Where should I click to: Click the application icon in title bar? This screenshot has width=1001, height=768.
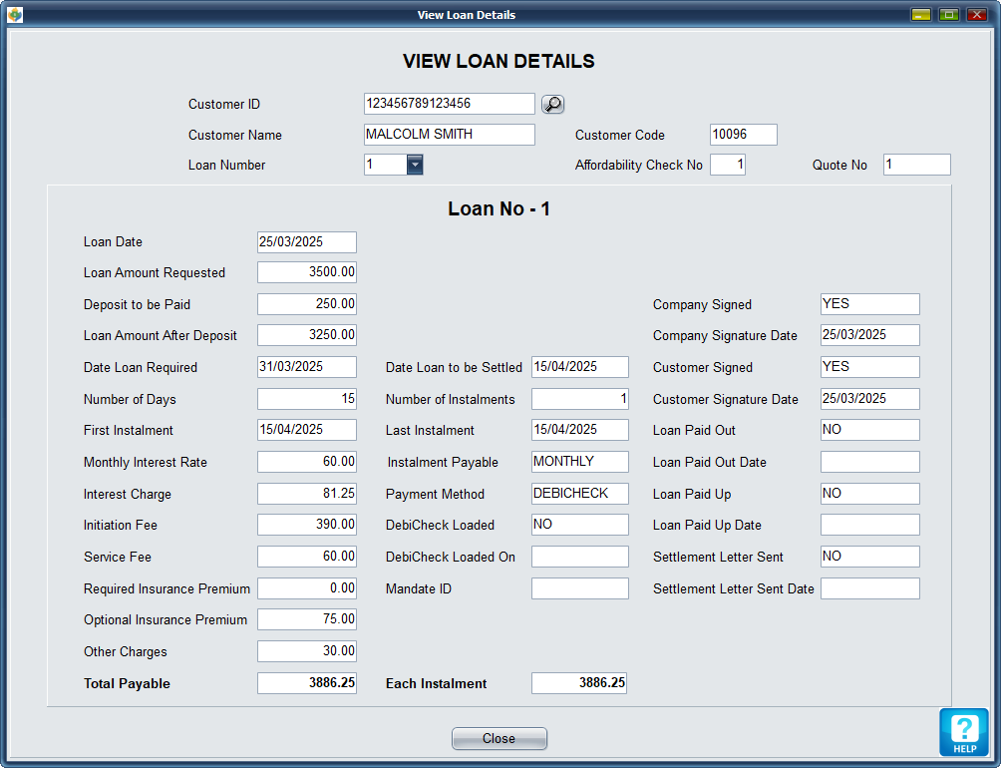tap(15, 15)
